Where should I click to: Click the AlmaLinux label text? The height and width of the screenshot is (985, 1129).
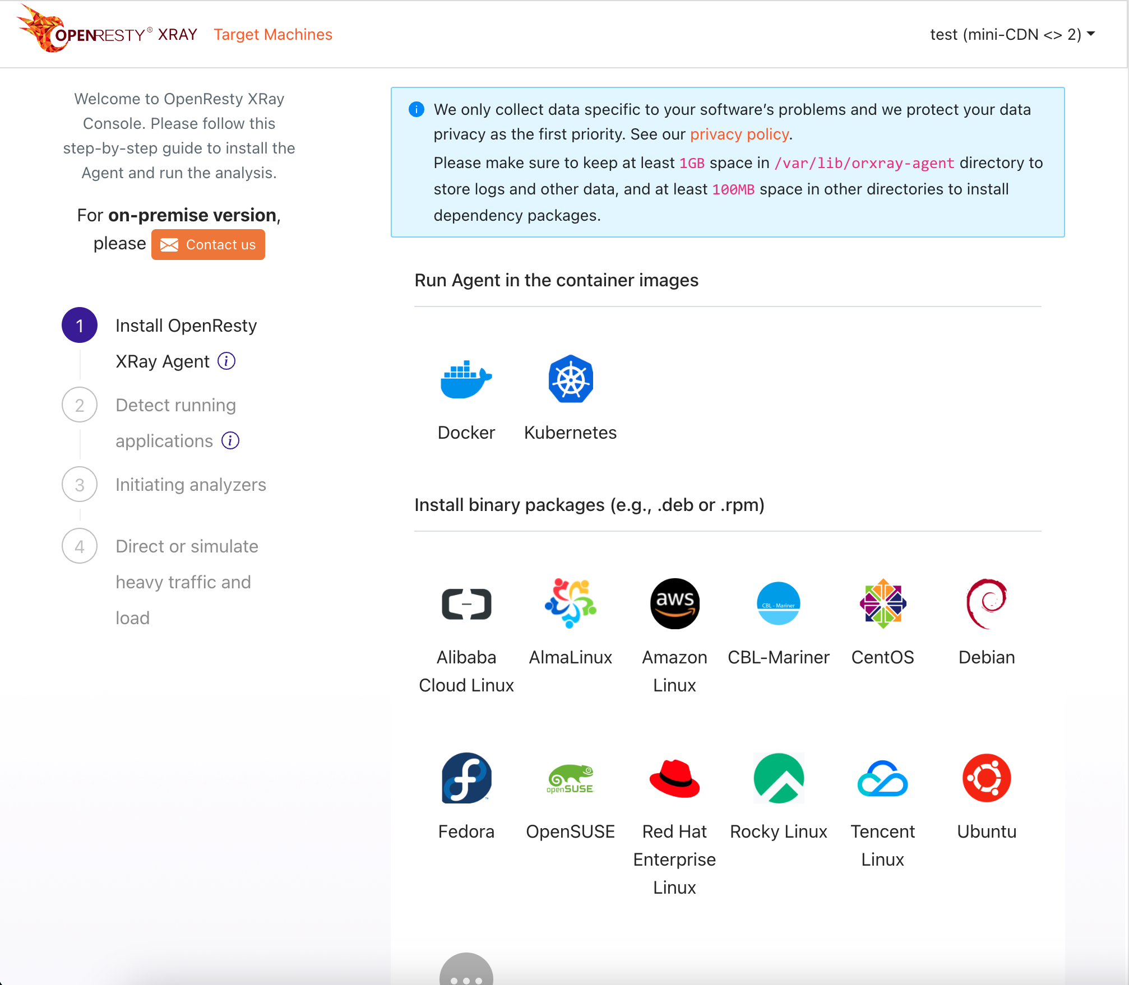[571, 657]
